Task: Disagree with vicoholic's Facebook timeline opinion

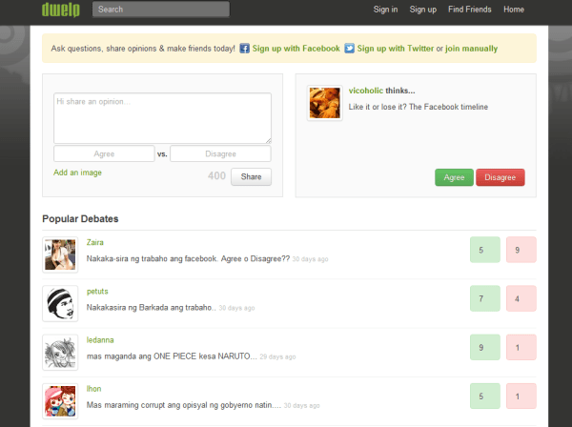Action: click(x=500, y=177)
